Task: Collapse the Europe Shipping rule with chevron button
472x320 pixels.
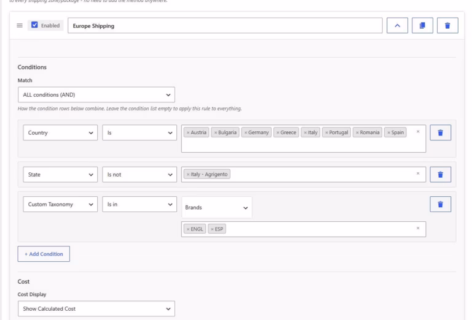Action: 397,26
